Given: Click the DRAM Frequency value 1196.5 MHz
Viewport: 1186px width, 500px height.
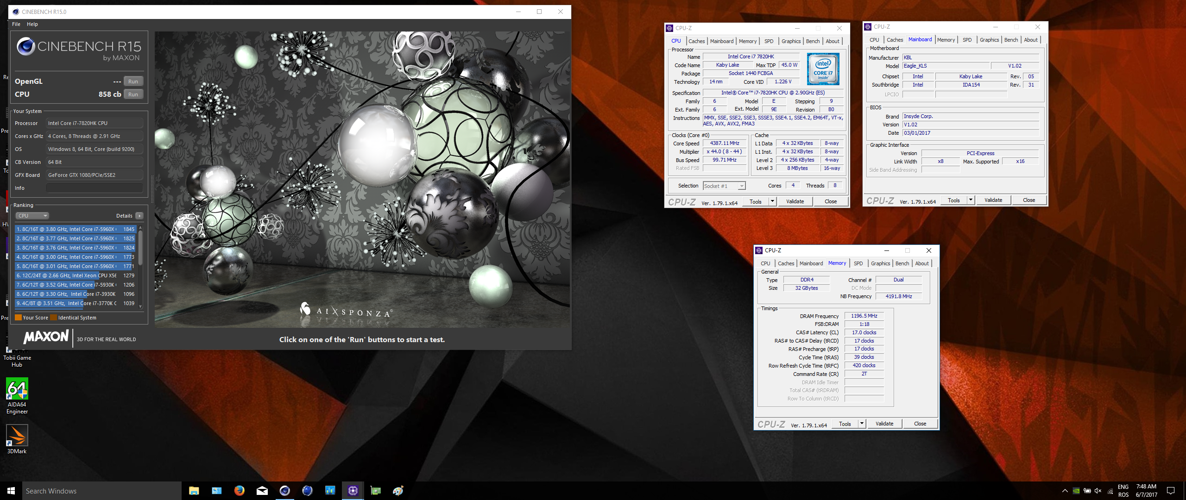Looking at the screenshot, I should click(x=864, y=316).
